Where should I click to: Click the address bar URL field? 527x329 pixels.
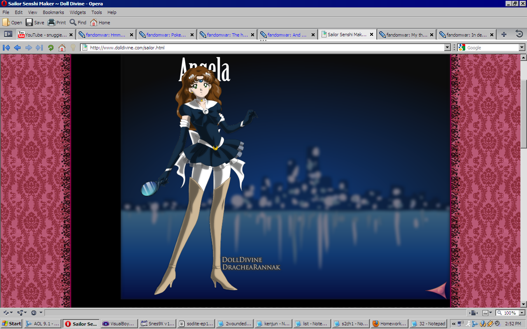tap(263, 48)
